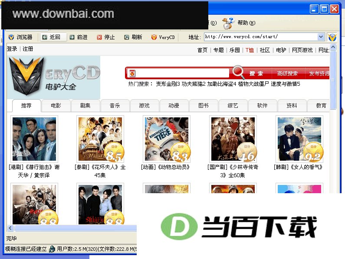Open the 电驴 navigation link
The width and height of the screenshot is (345, 259).
(x=281, y=50)
